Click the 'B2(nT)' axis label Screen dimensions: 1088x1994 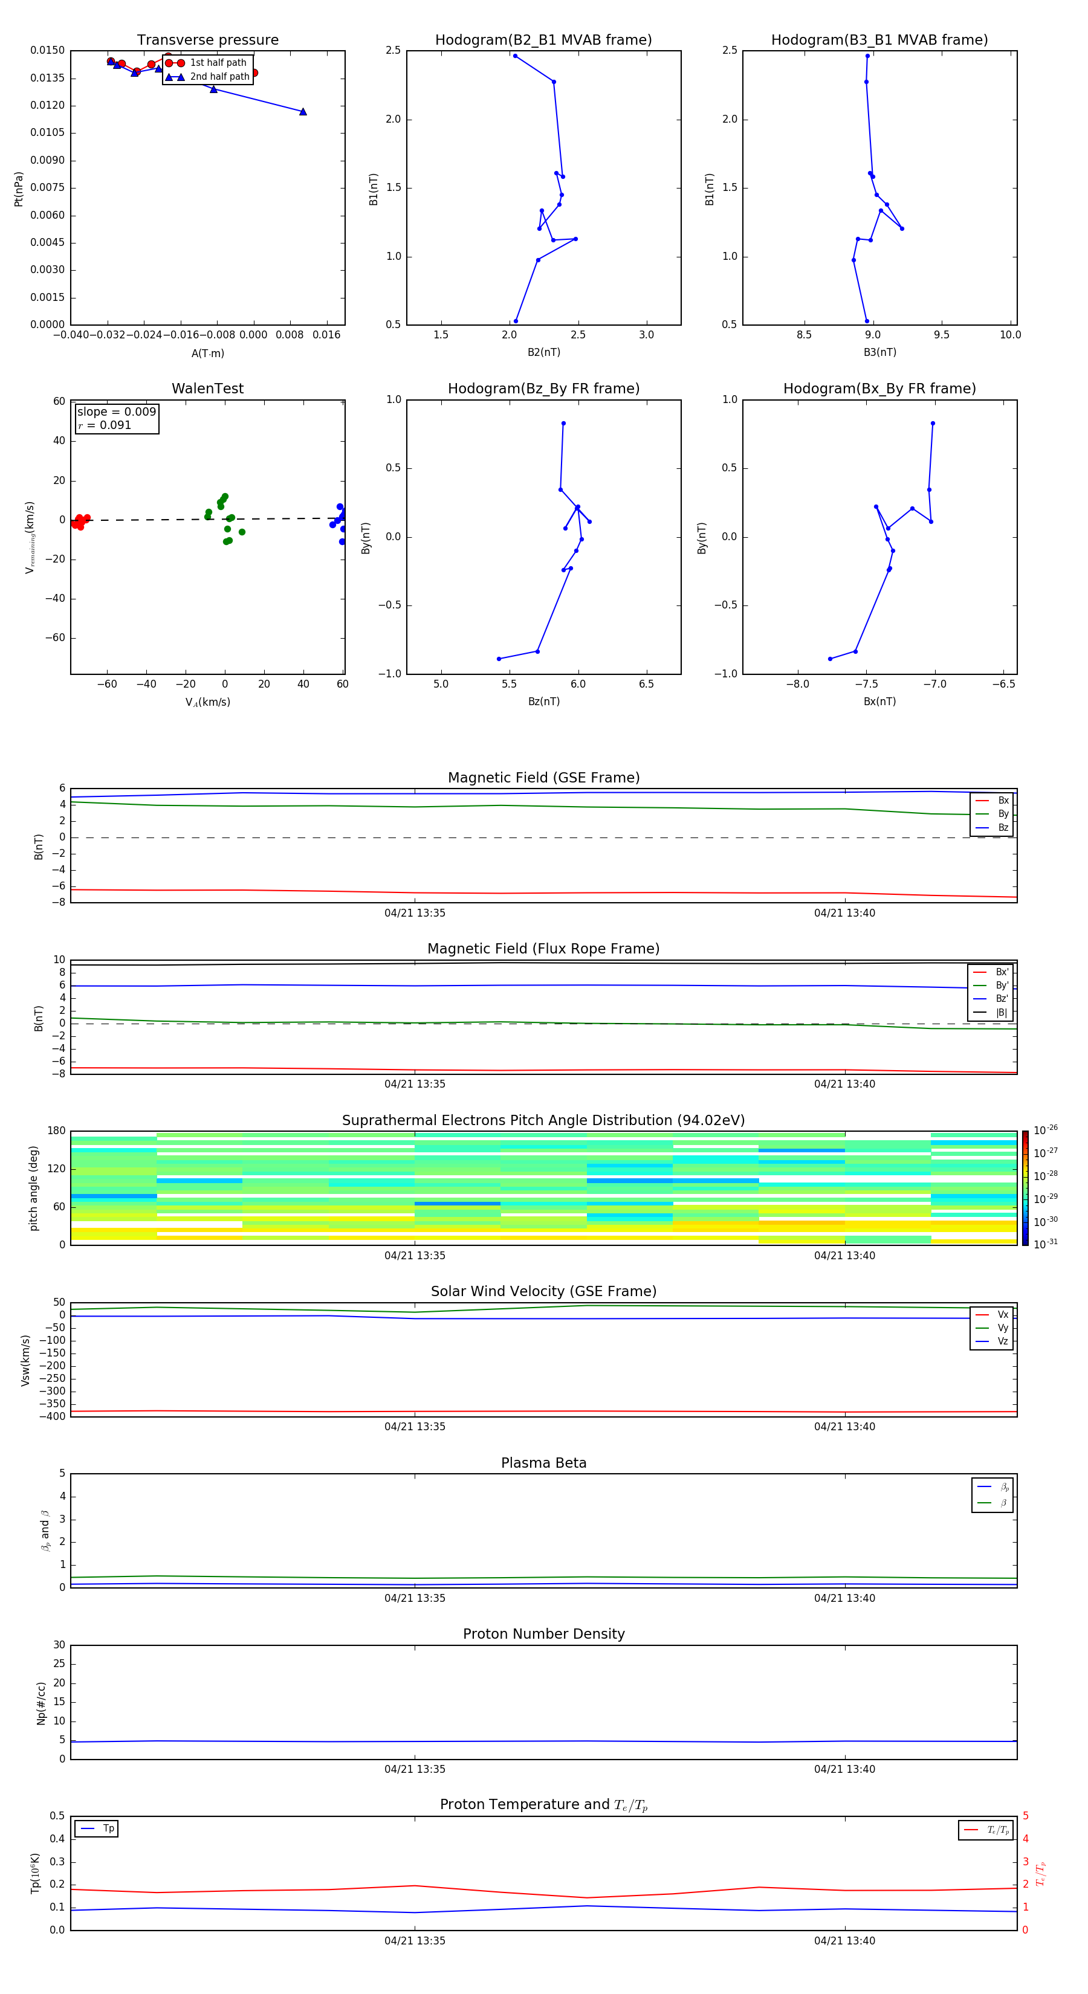pos(543,352)
